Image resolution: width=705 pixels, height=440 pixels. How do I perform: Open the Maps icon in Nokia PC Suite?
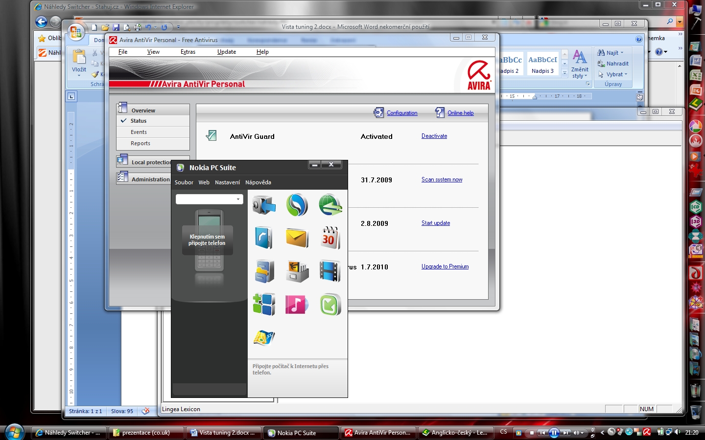pos(264,337)
